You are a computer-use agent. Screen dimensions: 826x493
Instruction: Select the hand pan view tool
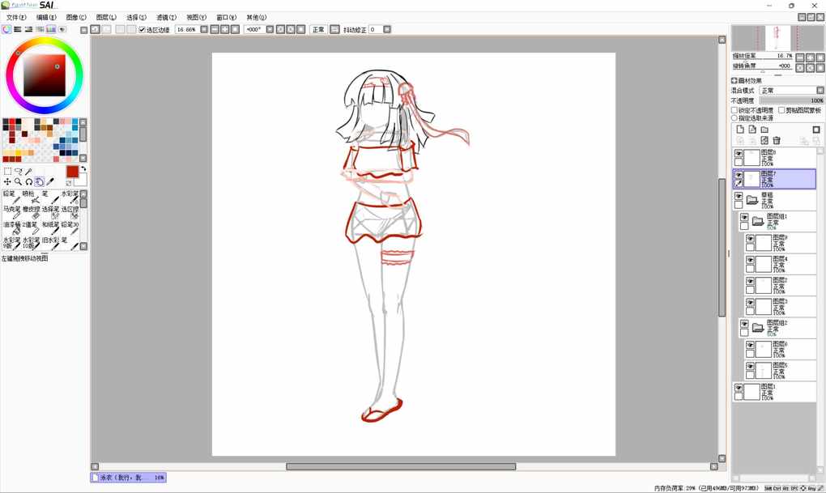(x=40, y=181)
